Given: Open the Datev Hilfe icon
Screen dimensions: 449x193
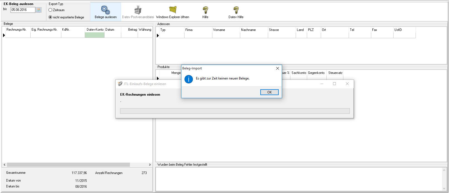Looking at the screenshot, I should coord(236,10).
